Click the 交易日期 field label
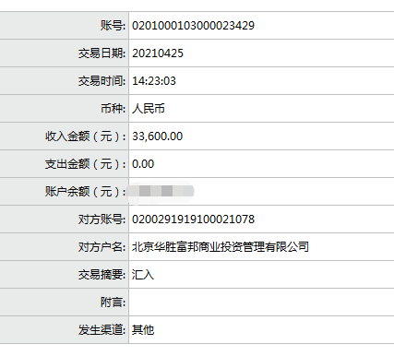 (x=101, y=53)
